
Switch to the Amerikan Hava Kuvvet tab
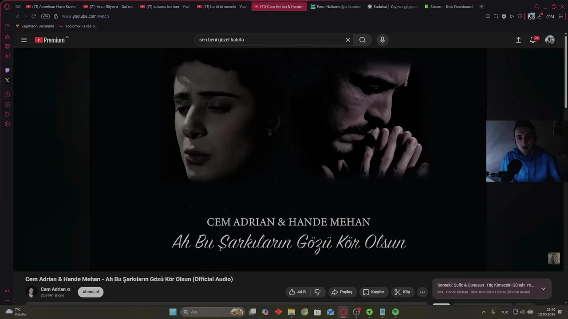51,7
